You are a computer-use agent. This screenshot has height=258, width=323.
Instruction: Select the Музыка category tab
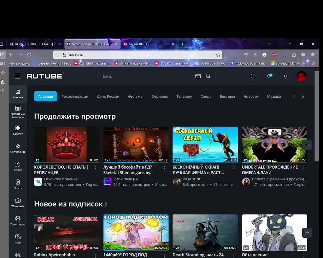coord(274,97)
